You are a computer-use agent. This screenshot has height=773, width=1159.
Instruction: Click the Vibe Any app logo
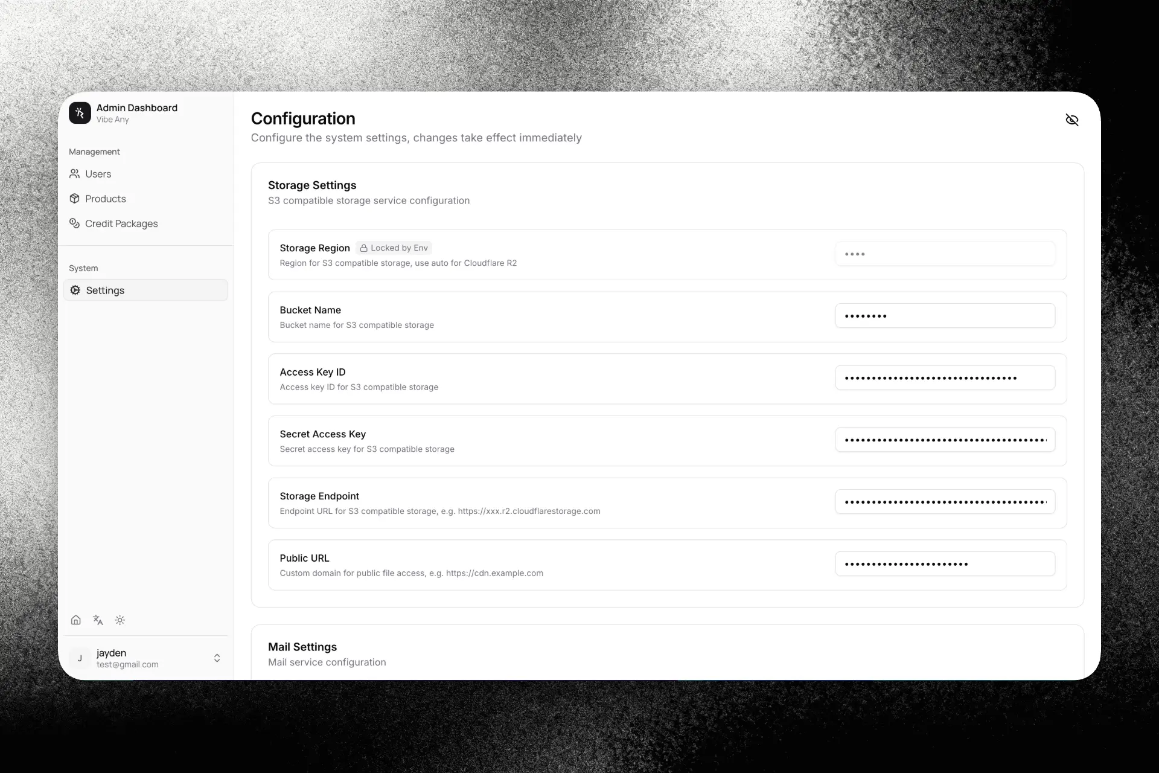tap(80, 113)
